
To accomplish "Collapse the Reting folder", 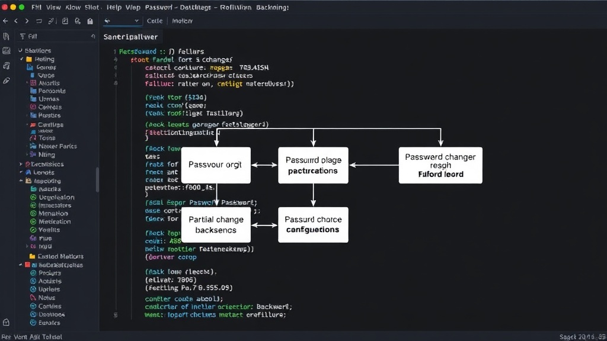I will 22,59.
